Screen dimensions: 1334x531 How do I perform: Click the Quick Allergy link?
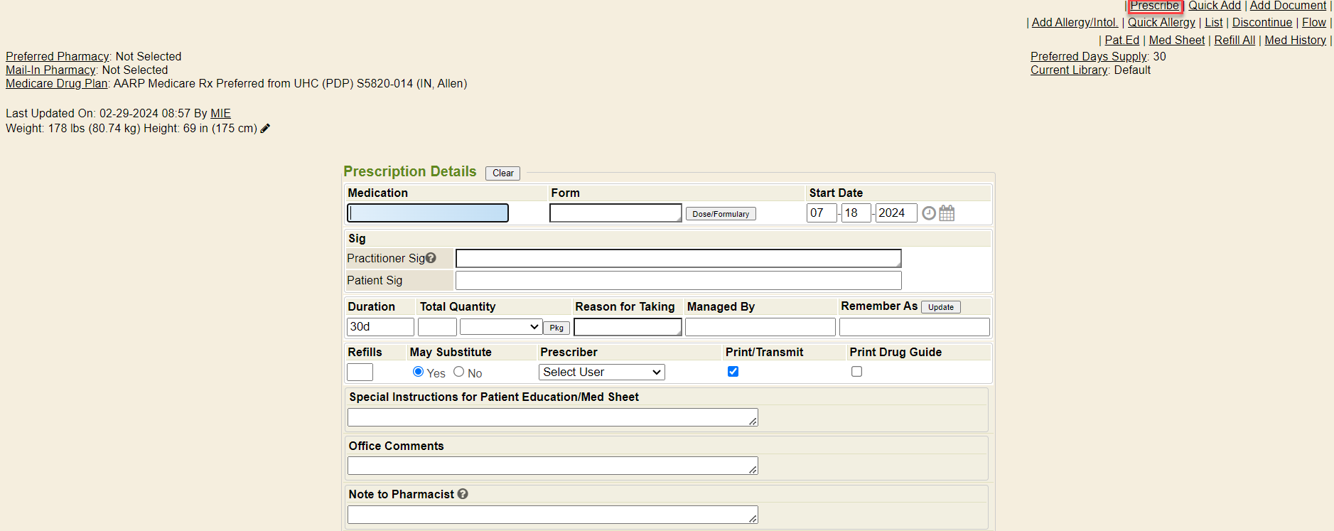coord(1161,23)
